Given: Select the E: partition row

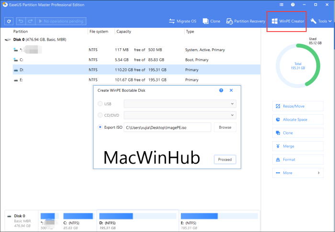Looking at the screenshot, I should point(136,80).
